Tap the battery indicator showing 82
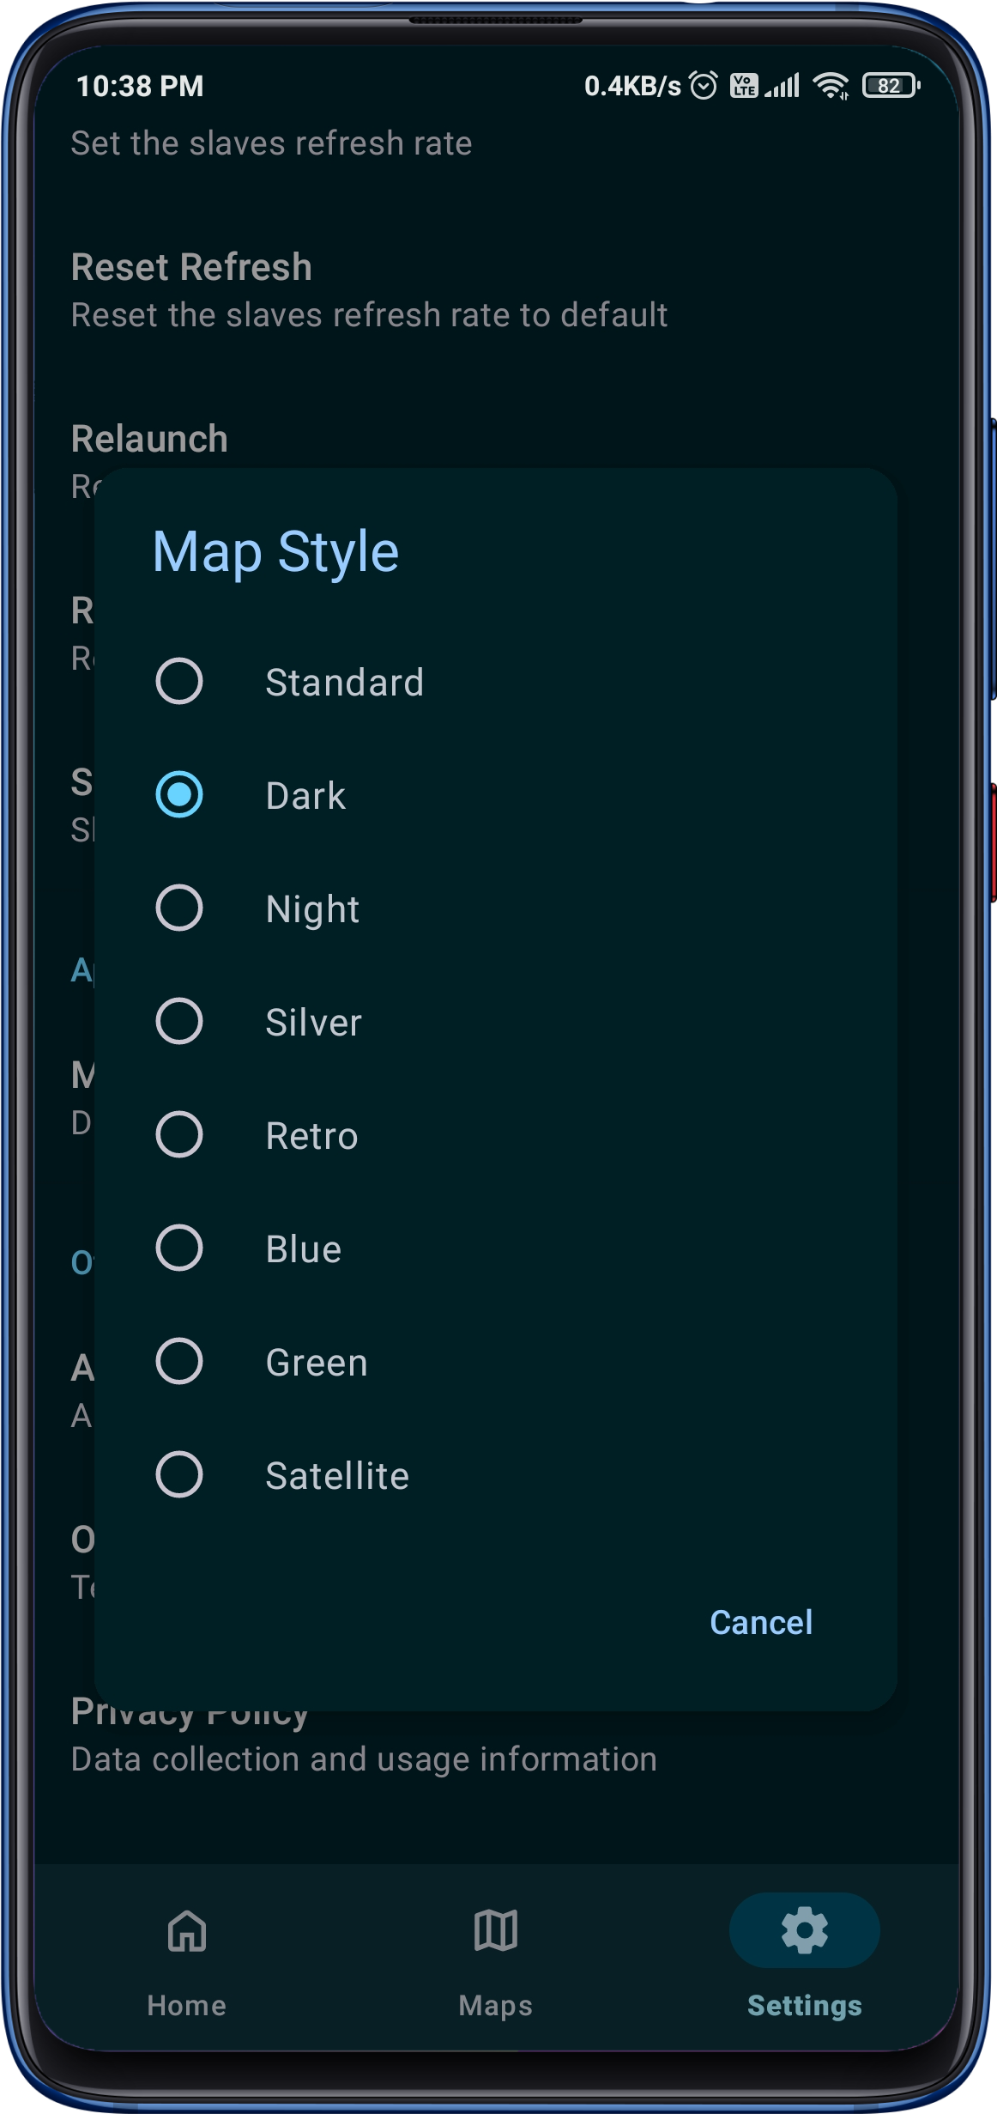Viewport: 997px width, 2114px height. point(891,86)
